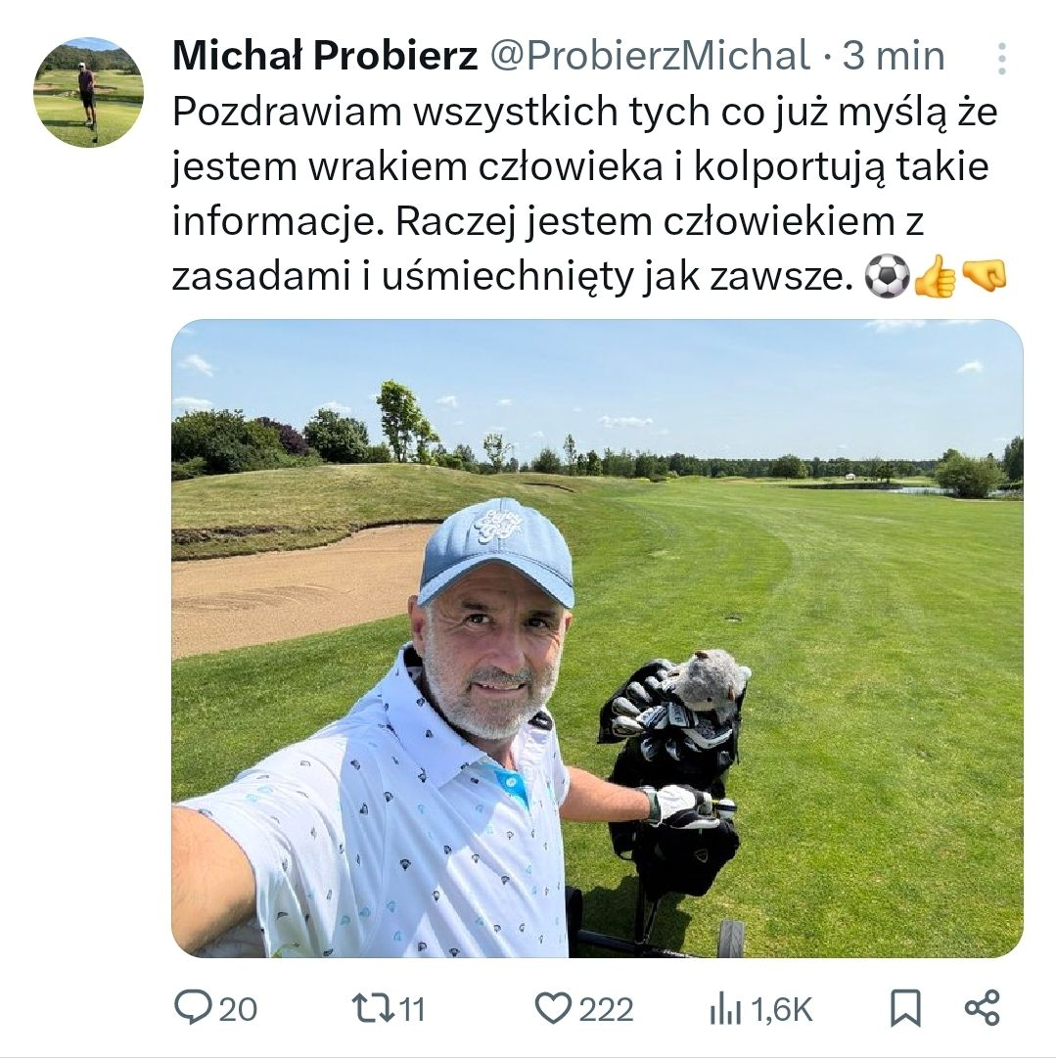Open the reply comment icon

coord(193,1008)
